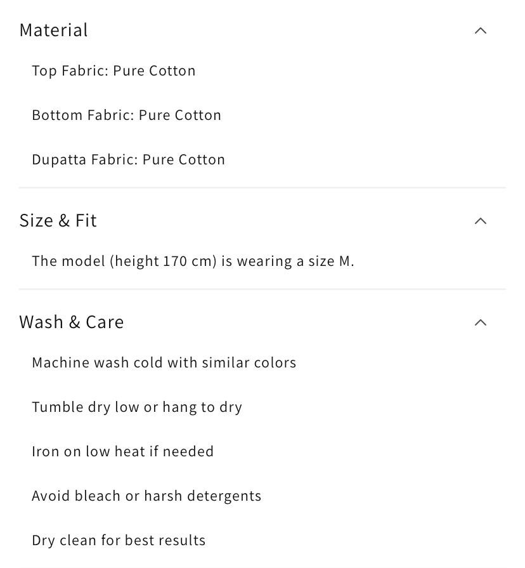The height and width of the screenshot is (568, 525).
Task: Click the Size & Fit heading
Action: (58, 220)
